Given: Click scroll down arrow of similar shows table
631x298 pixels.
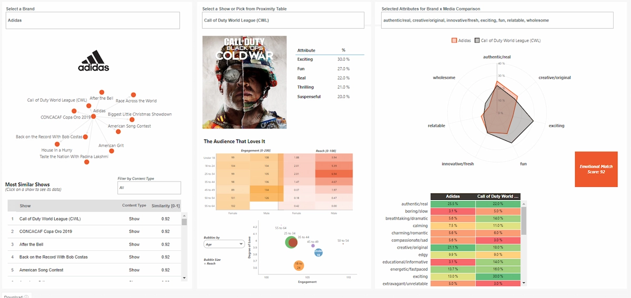Looking at the screenshot, I should 184,278.
